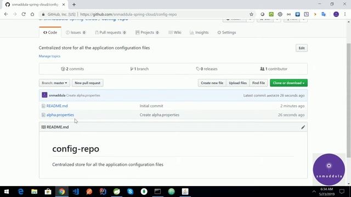Click the page vertical scrollbar
Image resolution: width=351 pixels, height=197 pixels.
pos(349,101)
